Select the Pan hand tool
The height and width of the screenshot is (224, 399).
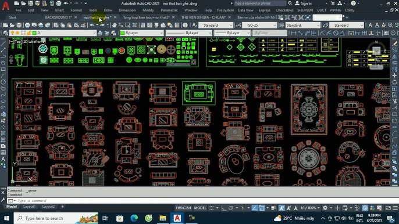(x=114, y=25)
